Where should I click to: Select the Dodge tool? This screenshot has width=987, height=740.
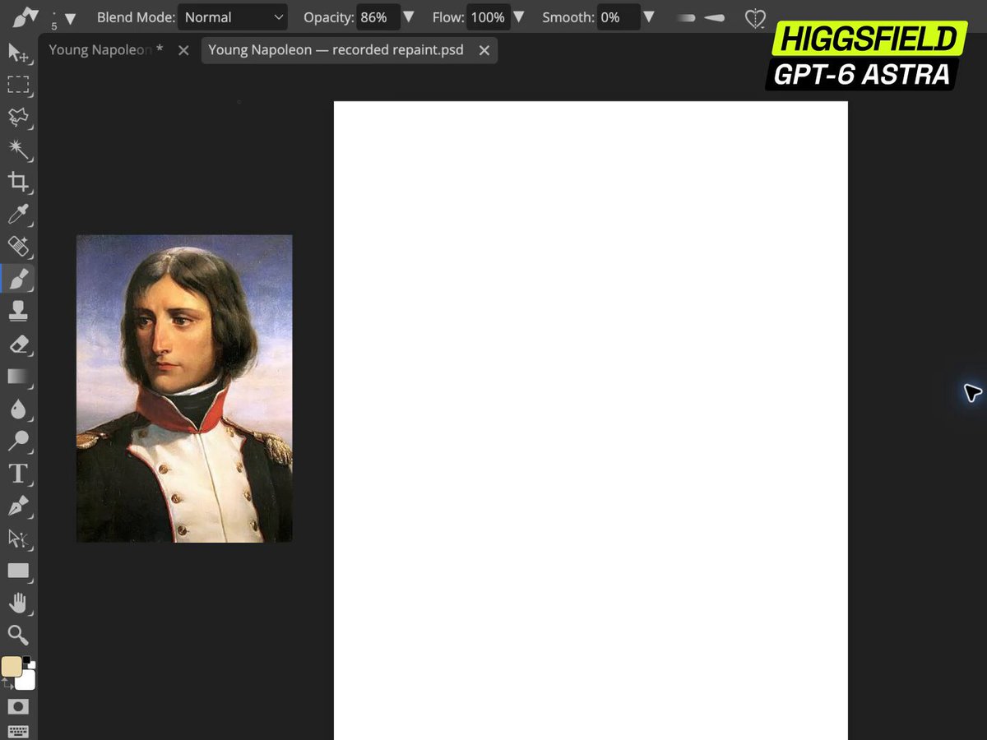coord(18,441)
